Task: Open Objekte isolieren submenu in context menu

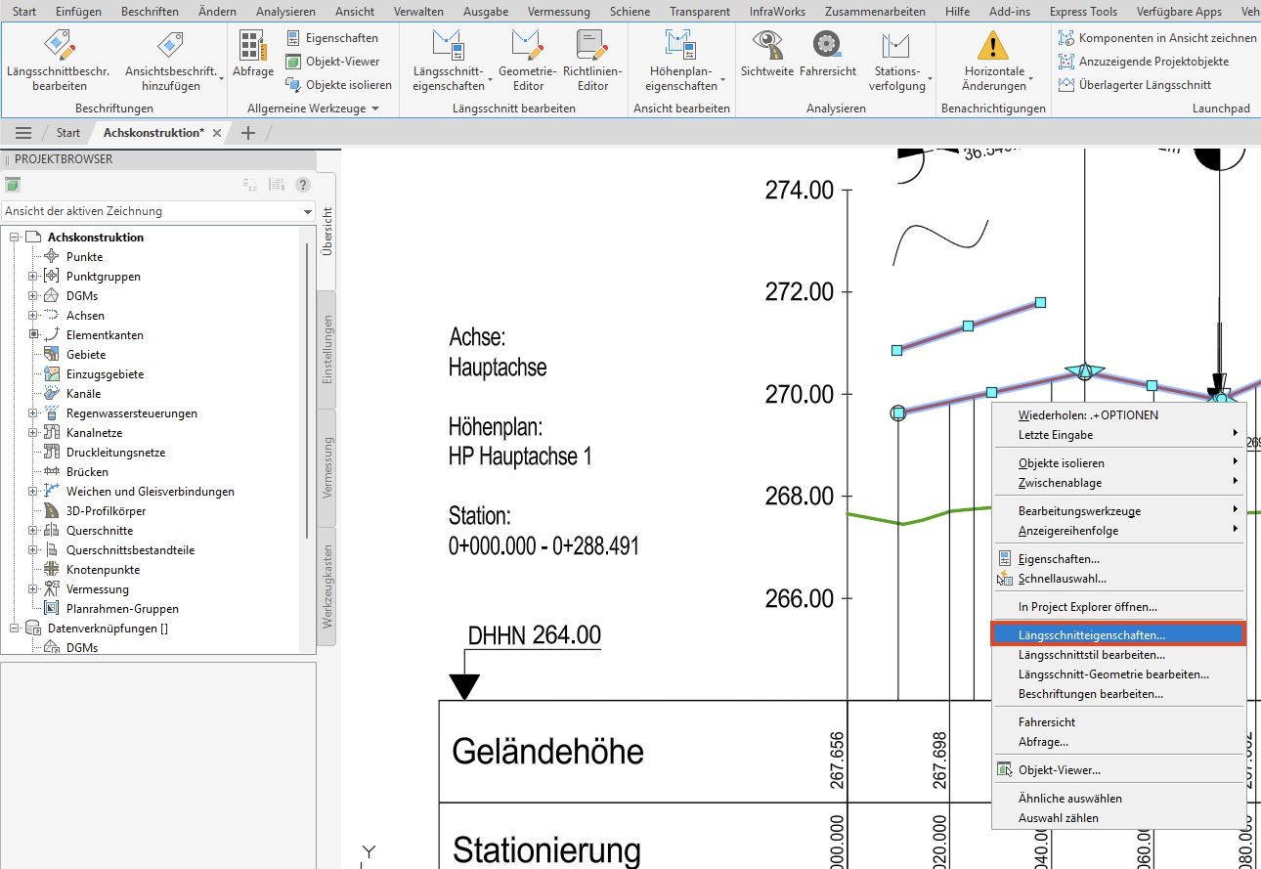Action: click(x=1118, y=463)
